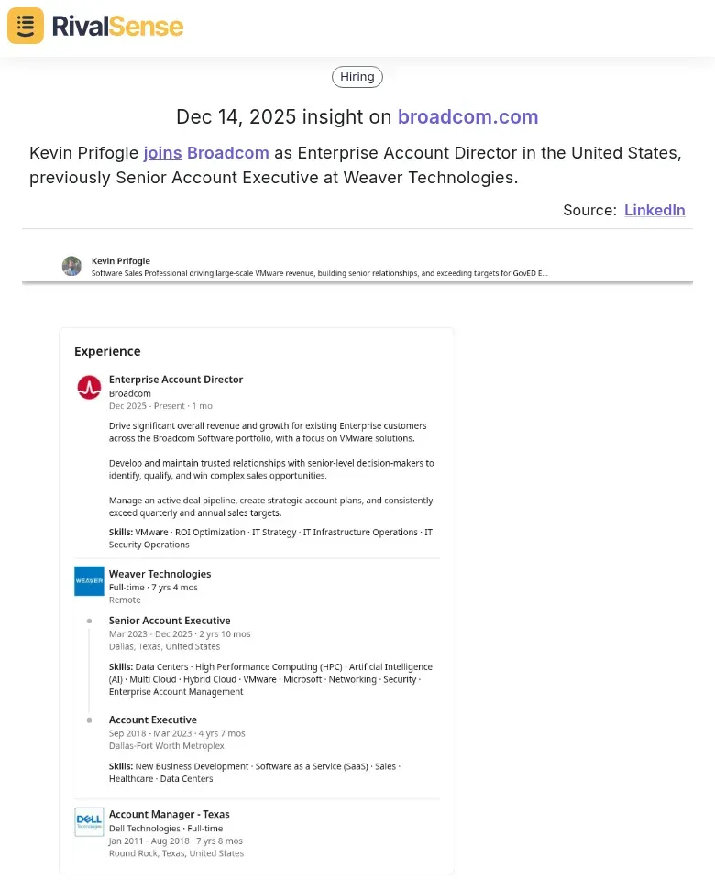Open the LinkedIn source link
The image size is (715, 880).
pos(654,210)
